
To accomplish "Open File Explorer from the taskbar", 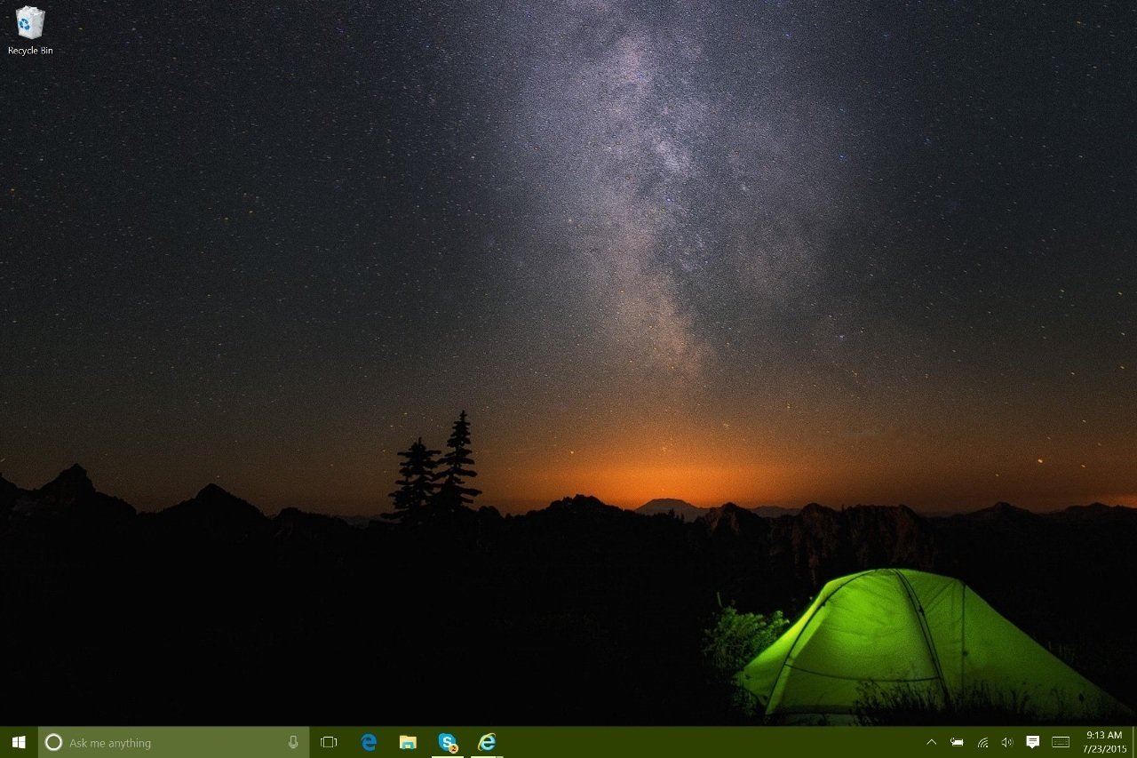I will [x=408, y=742].
